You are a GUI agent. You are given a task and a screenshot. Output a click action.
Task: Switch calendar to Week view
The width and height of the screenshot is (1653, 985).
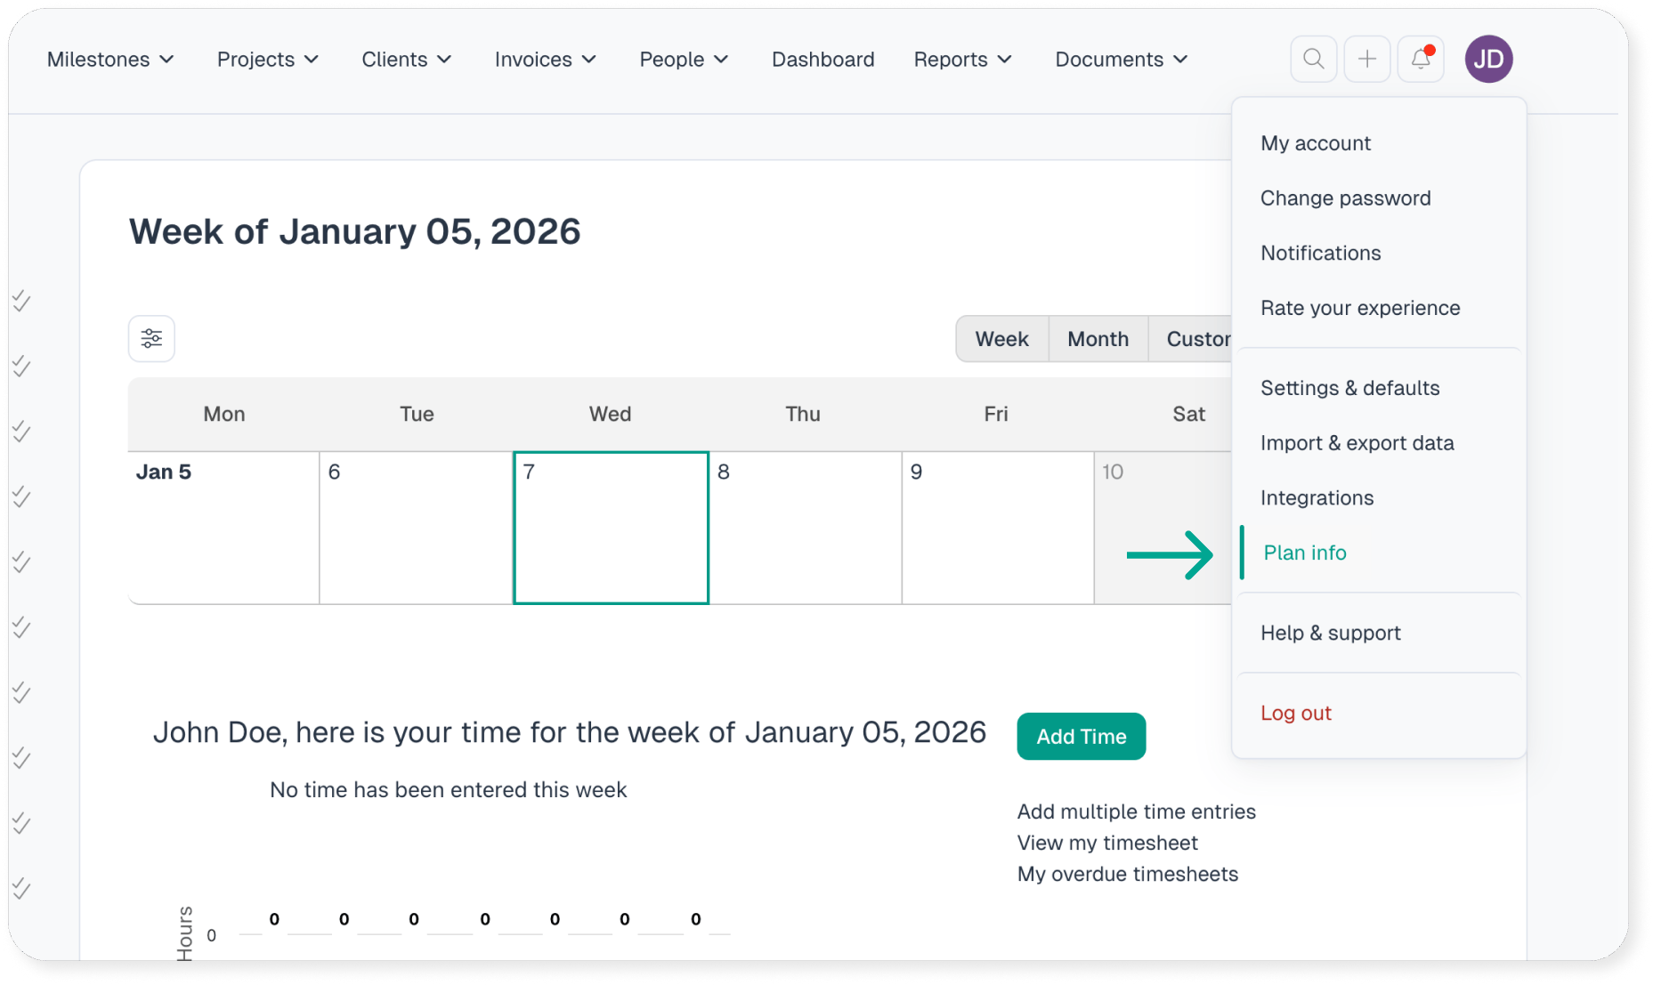click(1001, 339)
